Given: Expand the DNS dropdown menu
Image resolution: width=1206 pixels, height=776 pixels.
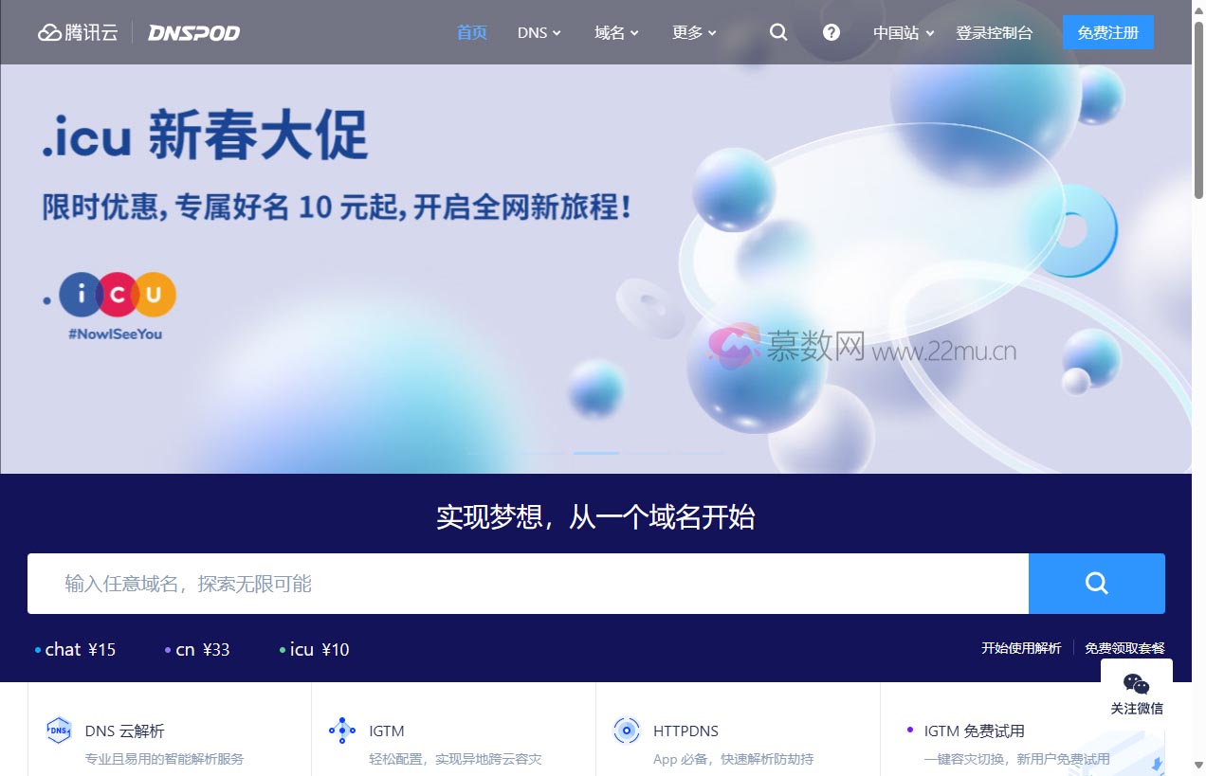Looking at the screenshot, I should [x=539, y=33].
